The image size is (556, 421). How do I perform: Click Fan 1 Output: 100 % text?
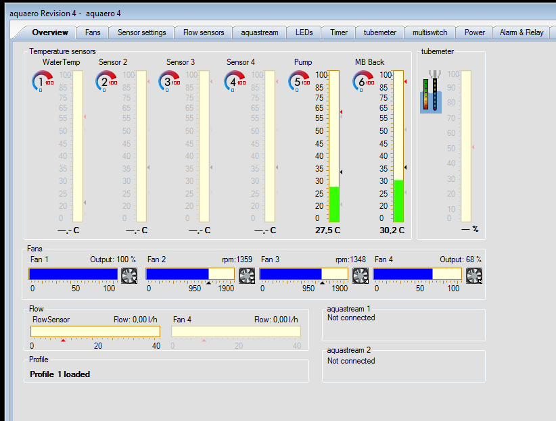pos(113,259)
